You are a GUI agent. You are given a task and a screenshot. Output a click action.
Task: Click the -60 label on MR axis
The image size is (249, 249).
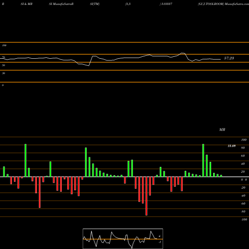243,204
